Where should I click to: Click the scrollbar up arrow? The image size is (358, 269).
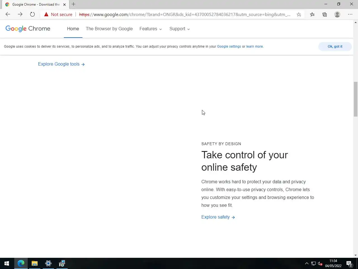(355, 22)
